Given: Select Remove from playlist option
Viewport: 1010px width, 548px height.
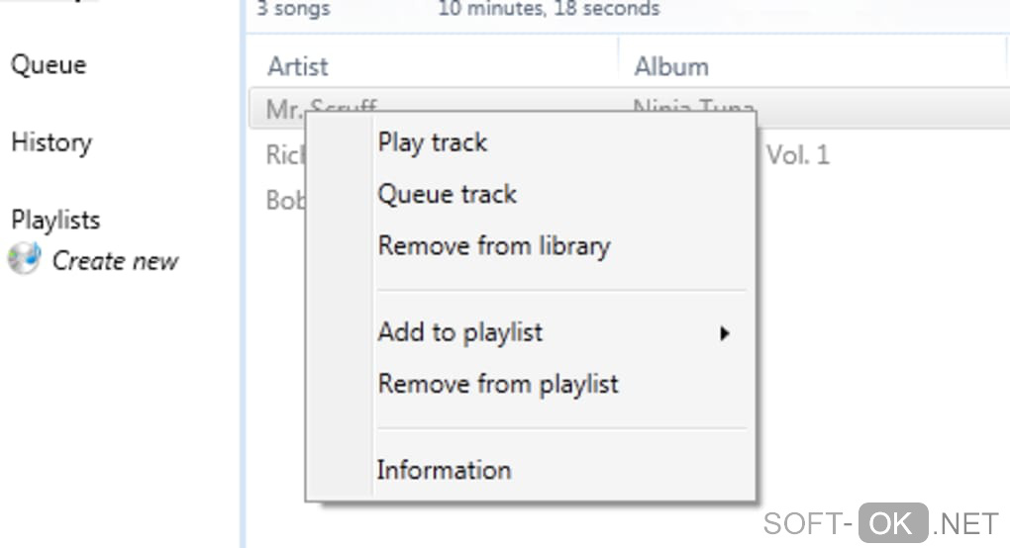Looking at the screenshot, I should (x=497, y=384).
